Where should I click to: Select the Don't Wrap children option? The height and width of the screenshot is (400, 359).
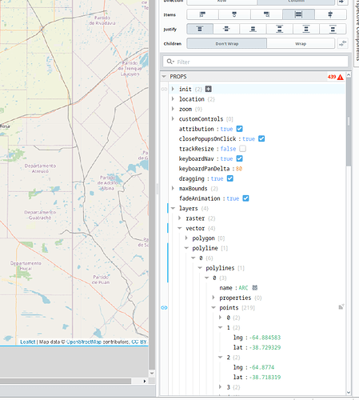[x=226, y=43]
